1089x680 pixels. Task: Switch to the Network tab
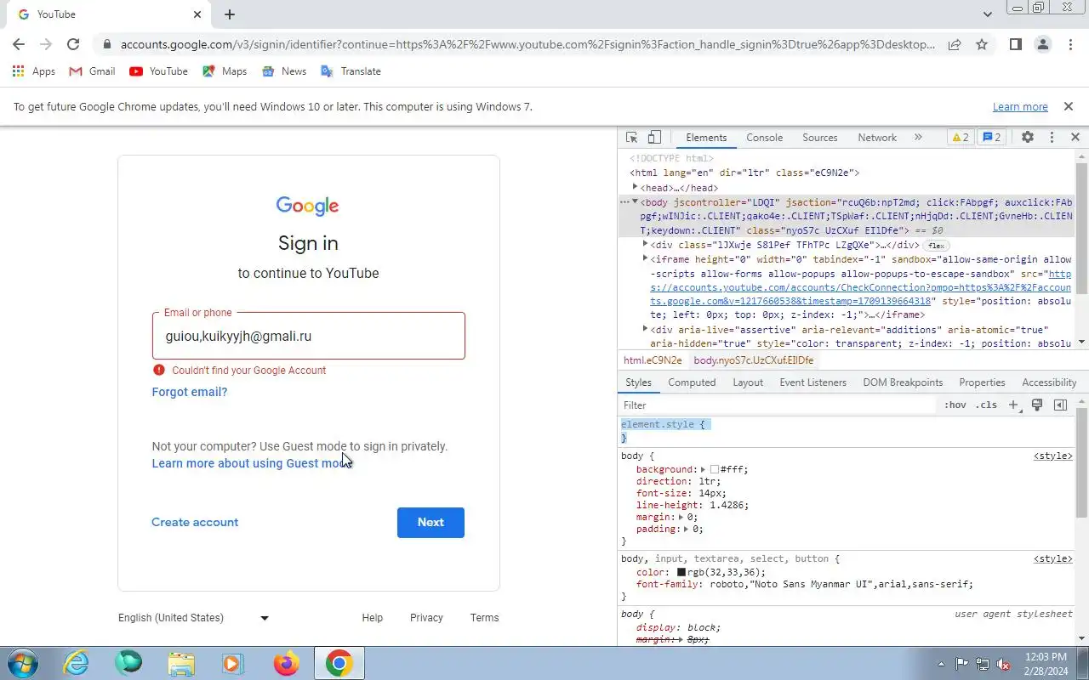pyautogui.click(x=877, y=138)
